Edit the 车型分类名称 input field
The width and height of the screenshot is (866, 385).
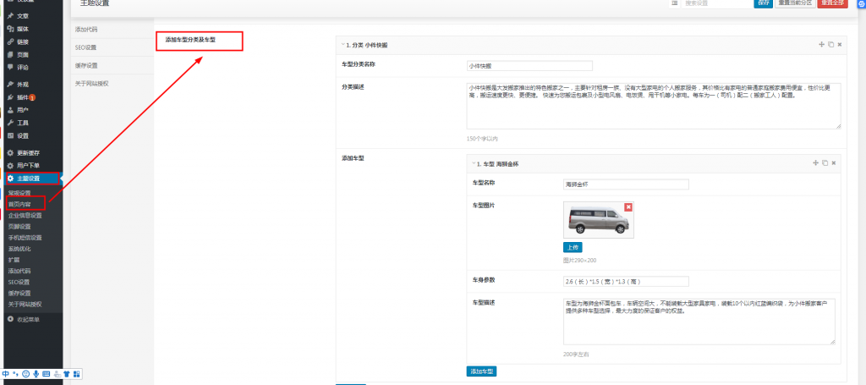[529, 66]
